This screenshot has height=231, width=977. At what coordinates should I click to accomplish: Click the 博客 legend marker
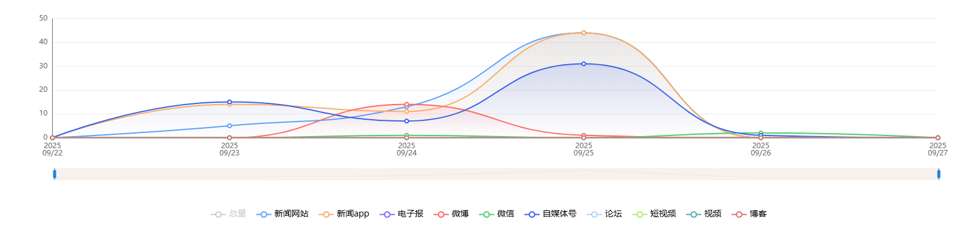739,214
